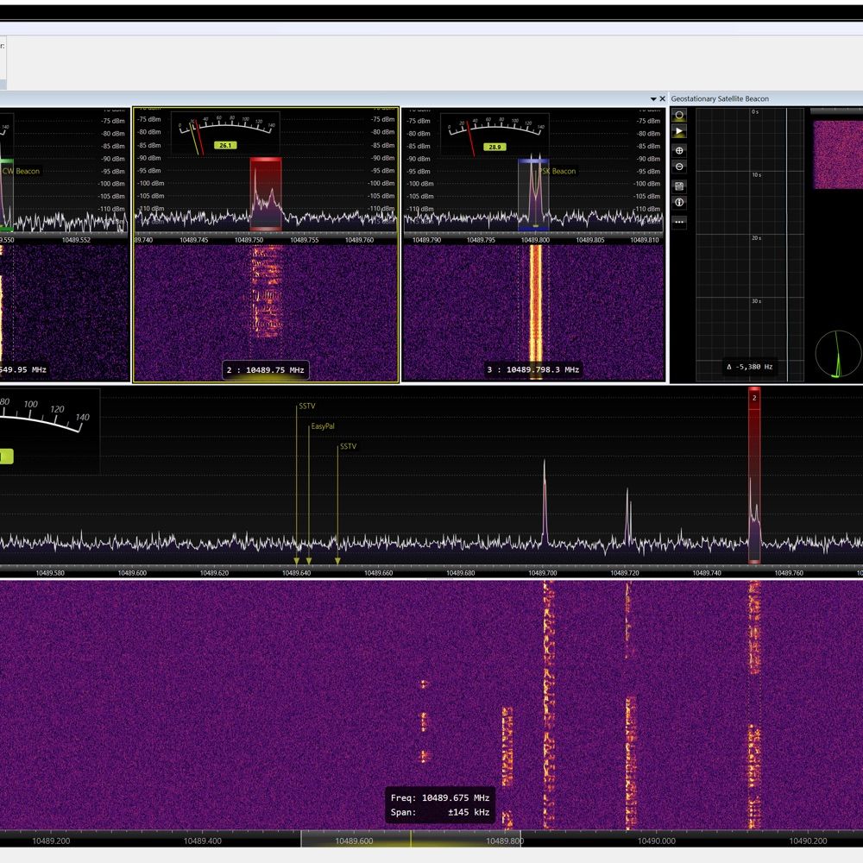Click the Freq 10489.675 MHz readout
Image resolution: width=863 pixels, height=863 pixels.
(440, 797)
